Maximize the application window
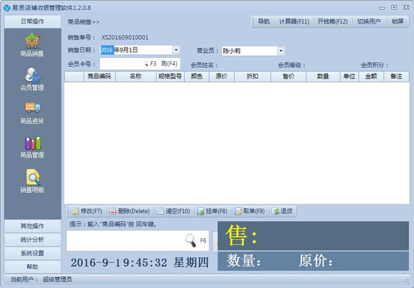Viewport: 414px width, 288px height. pos(394,8)
